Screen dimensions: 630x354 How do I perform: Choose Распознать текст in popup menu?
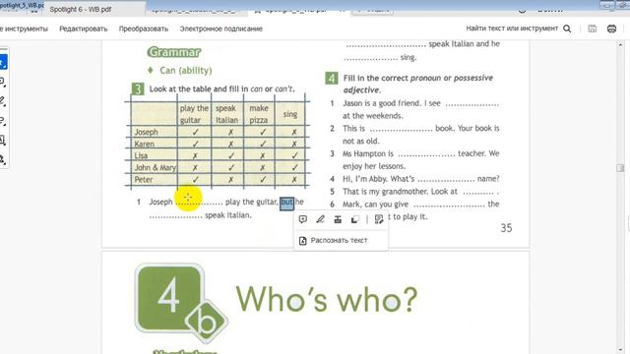339,240
